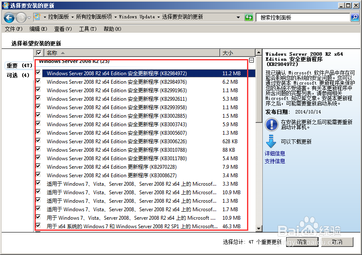Open the 编辑(E) menu

(38, 29)
